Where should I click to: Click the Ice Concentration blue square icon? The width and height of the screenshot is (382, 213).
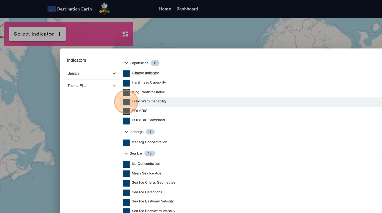[x=126, y=165]
